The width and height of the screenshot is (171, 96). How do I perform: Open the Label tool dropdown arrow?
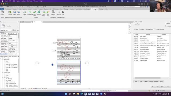pos(25,15)
